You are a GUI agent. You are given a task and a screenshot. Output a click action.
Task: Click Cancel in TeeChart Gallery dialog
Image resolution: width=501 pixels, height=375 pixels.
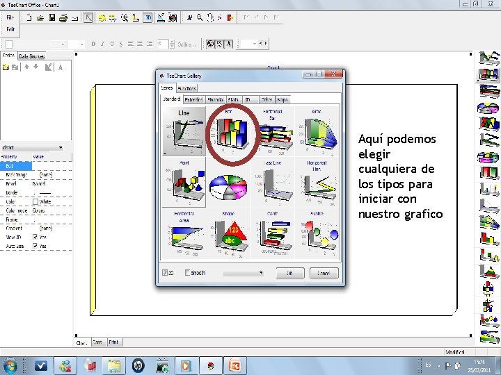pos(324,274)
